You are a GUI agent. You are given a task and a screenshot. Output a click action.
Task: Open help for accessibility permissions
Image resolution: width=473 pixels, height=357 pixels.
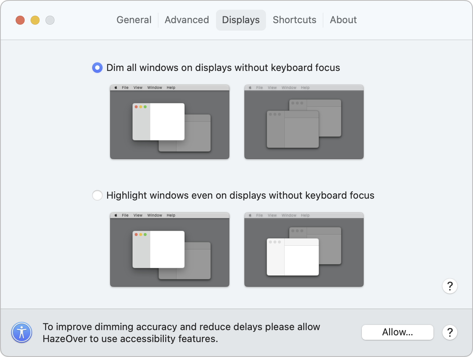click(x=450, y=332)
